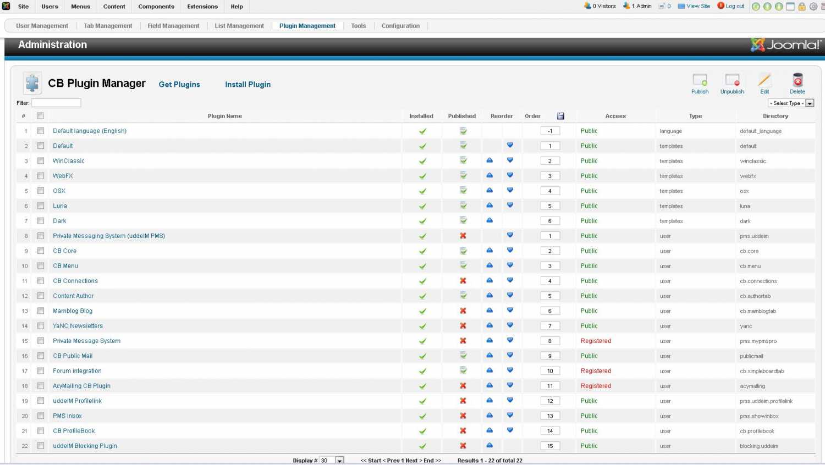Check the Default language (English) row checkbox
The image size is (825, 465).
[41, 131]
